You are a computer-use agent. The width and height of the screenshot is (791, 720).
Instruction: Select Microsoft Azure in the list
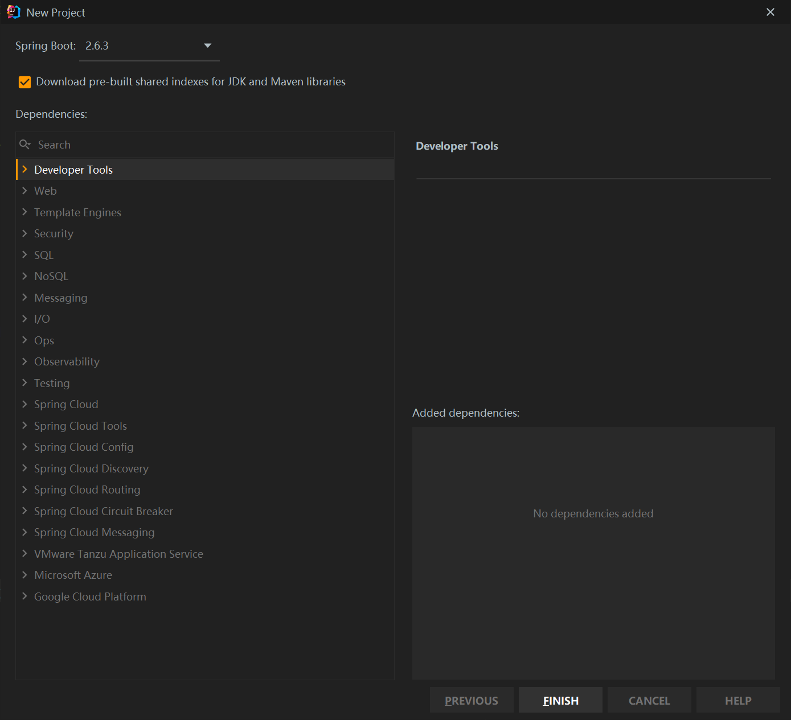coord(205,575)
